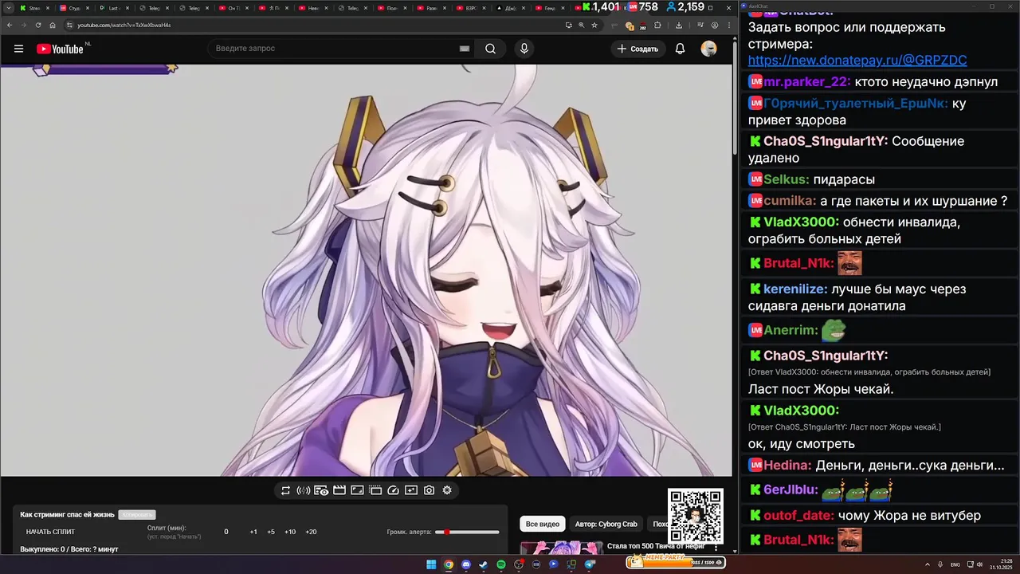
Task: Click НАЧАТЬ СПЛИТ button
Action: coord(50,532)
